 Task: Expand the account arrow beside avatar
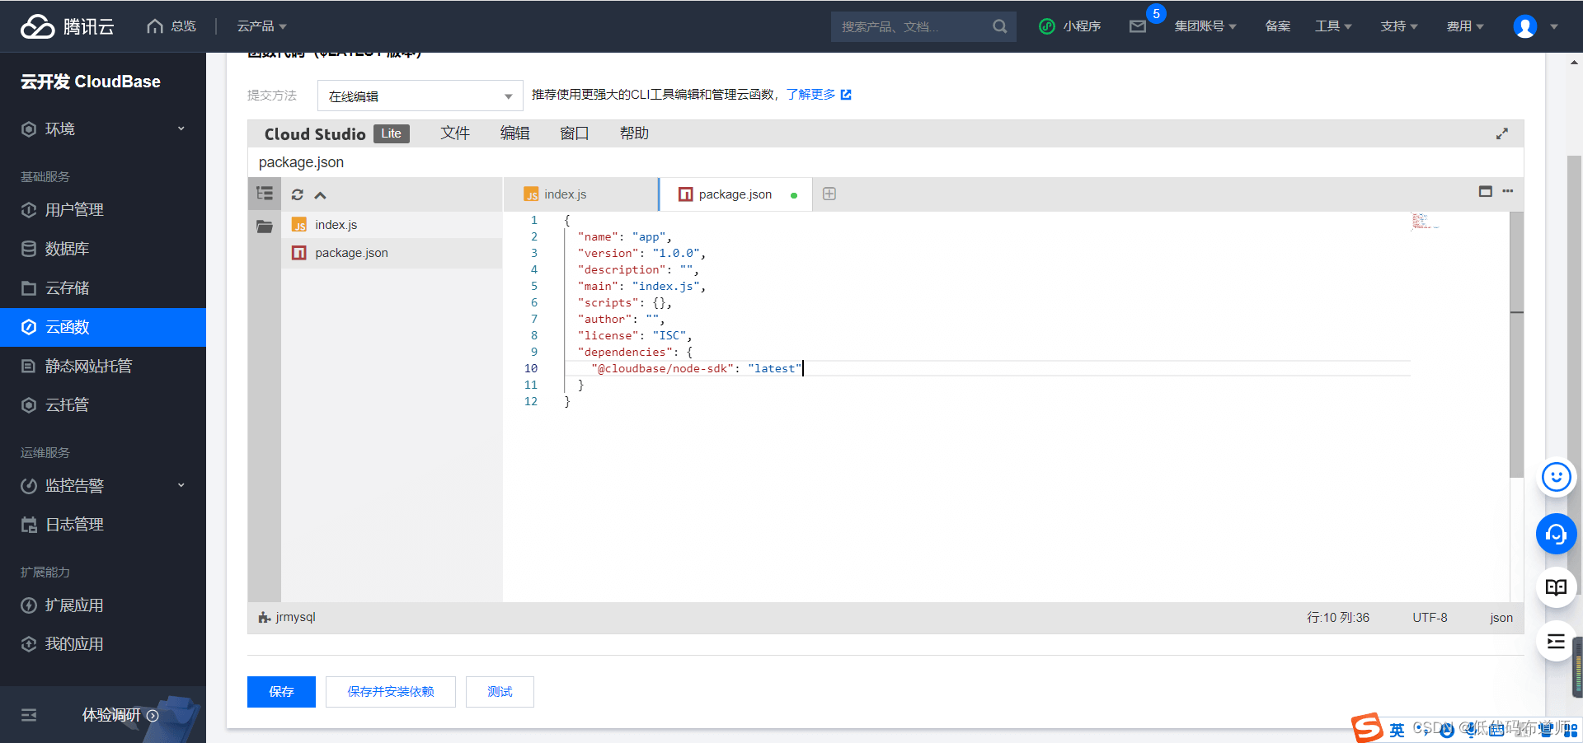tap(1554, 26)
